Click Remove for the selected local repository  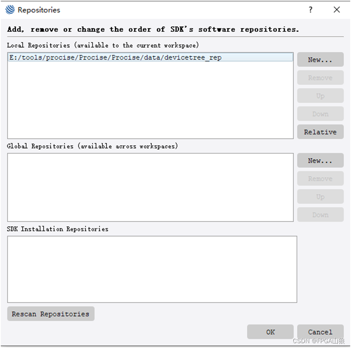pyautogui.click(x=320, y=77)
